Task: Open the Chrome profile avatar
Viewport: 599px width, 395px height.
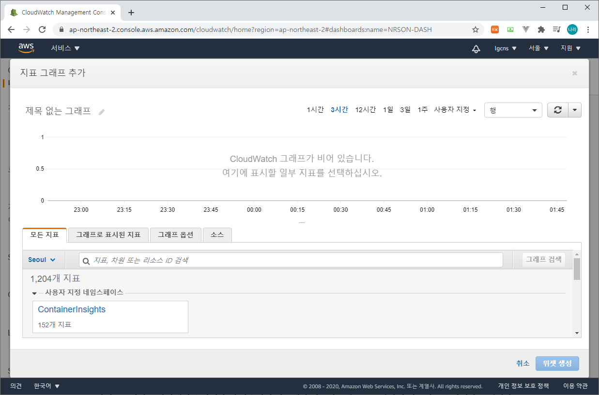Action: [572, 29]
